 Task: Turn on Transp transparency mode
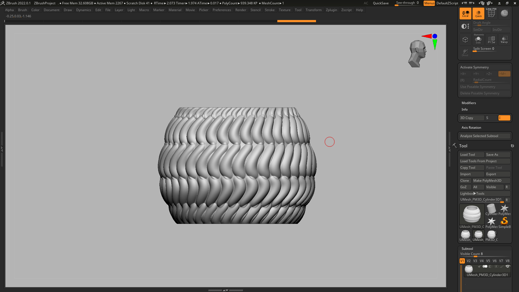coord(504,40)
